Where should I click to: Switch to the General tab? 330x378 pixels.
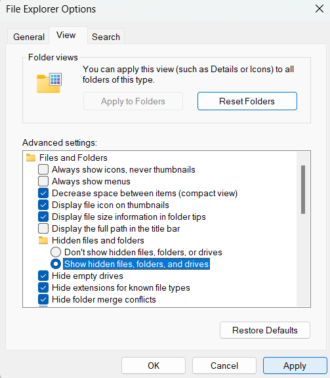(29, 37)
